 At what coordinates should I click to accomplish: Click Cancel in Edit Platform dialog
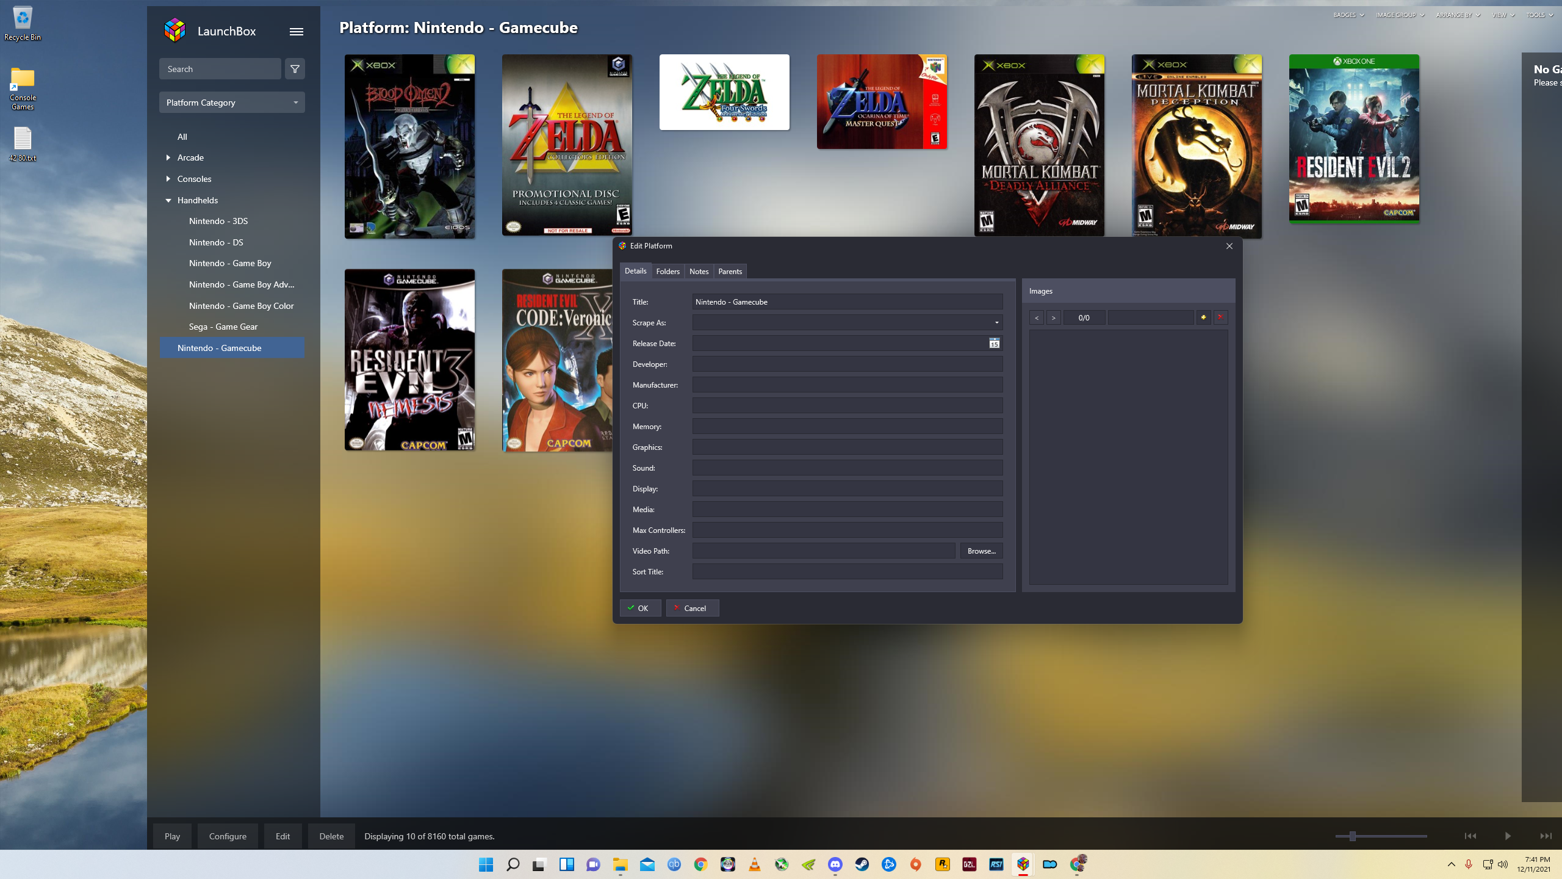click(692, 608)
